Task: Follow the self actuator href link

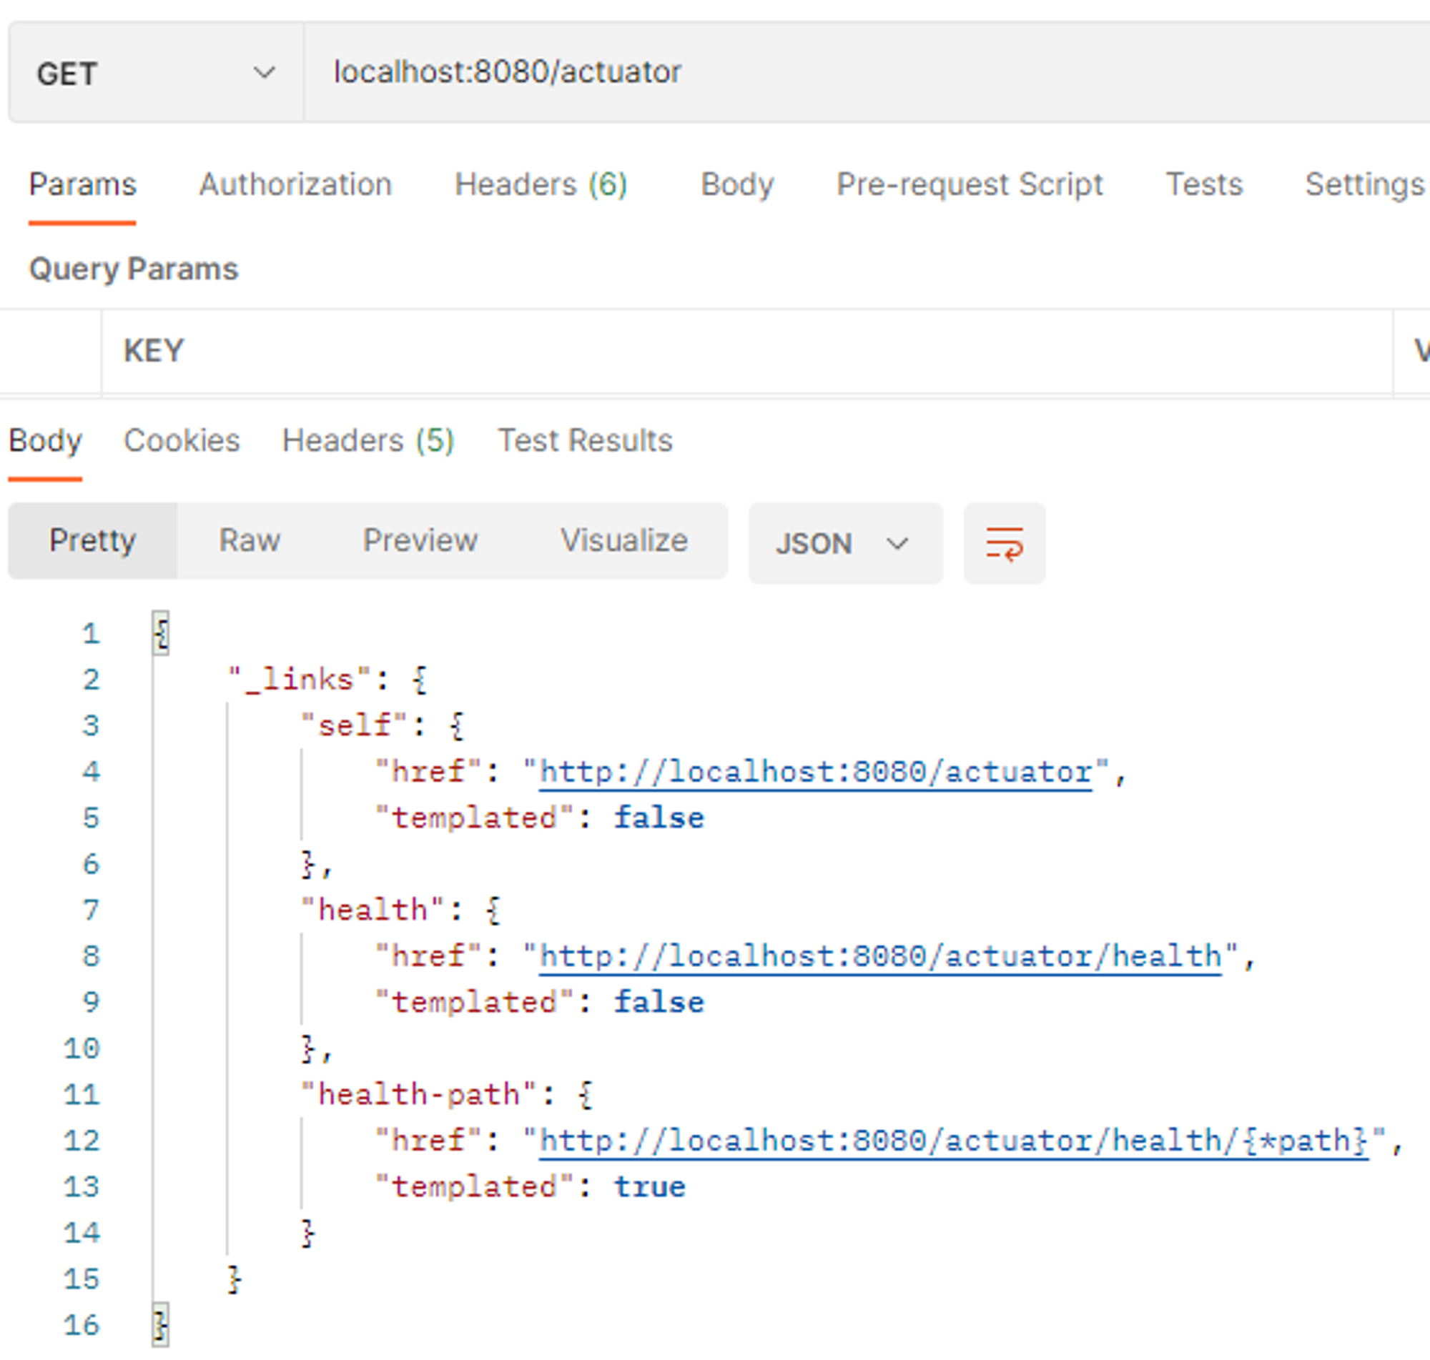Action: (x=815, y=772)
